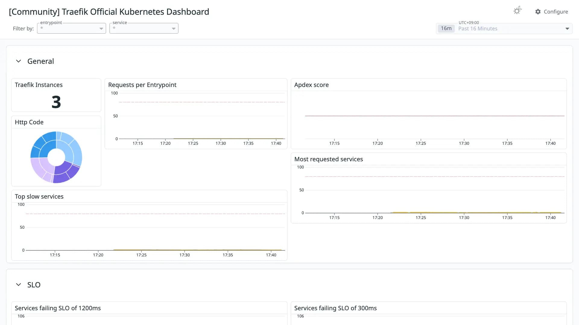
Task: Click the 17:20 tick in Requests per Entrypoint chart
Action: (165, 143)
